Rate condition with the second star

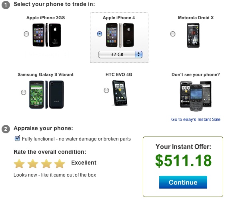tap(32, 163)
